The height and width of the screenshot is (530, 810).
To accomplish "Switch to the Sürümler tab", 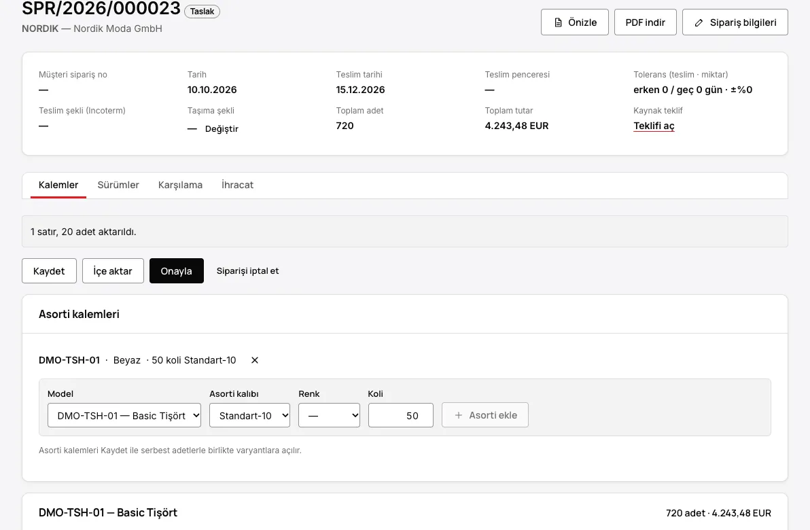I will [x=118, y=185].
